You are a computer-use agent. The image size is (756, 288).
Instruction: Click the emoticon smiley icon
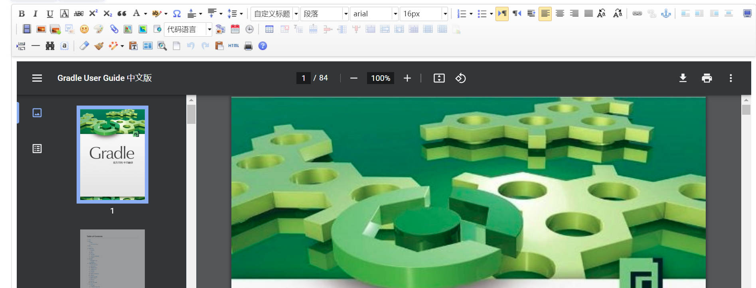click(84, 29)
